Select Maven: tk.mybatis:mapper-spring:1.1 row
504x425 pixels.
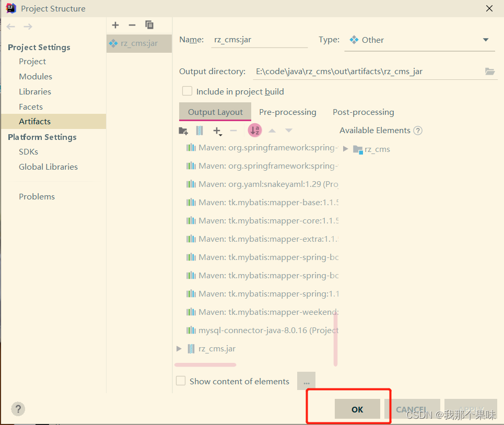pos(262,293)
